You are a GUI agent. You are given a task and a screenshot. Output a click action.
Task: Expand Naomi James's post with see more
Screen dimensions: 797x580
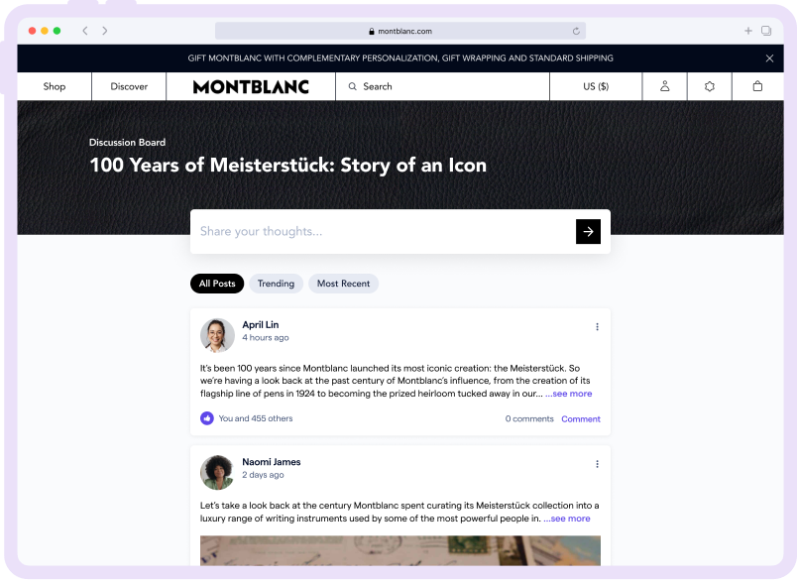pos(567,519)
